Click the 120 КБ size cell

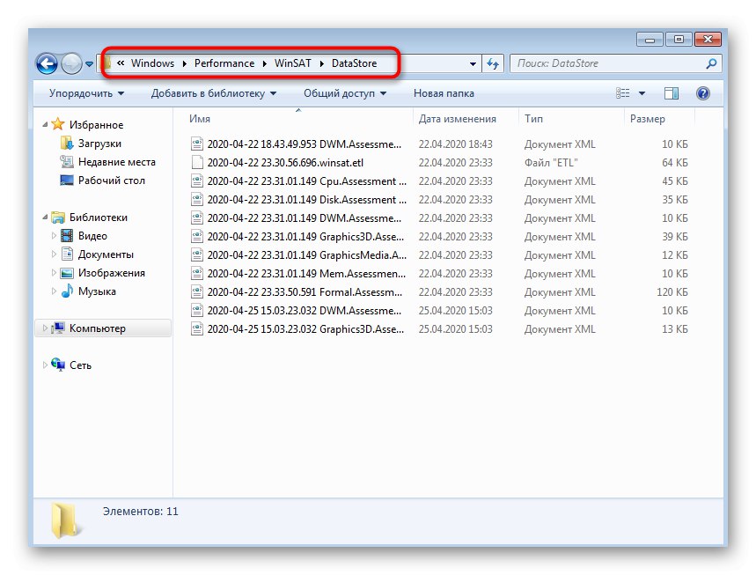click(x=672, y=291)
